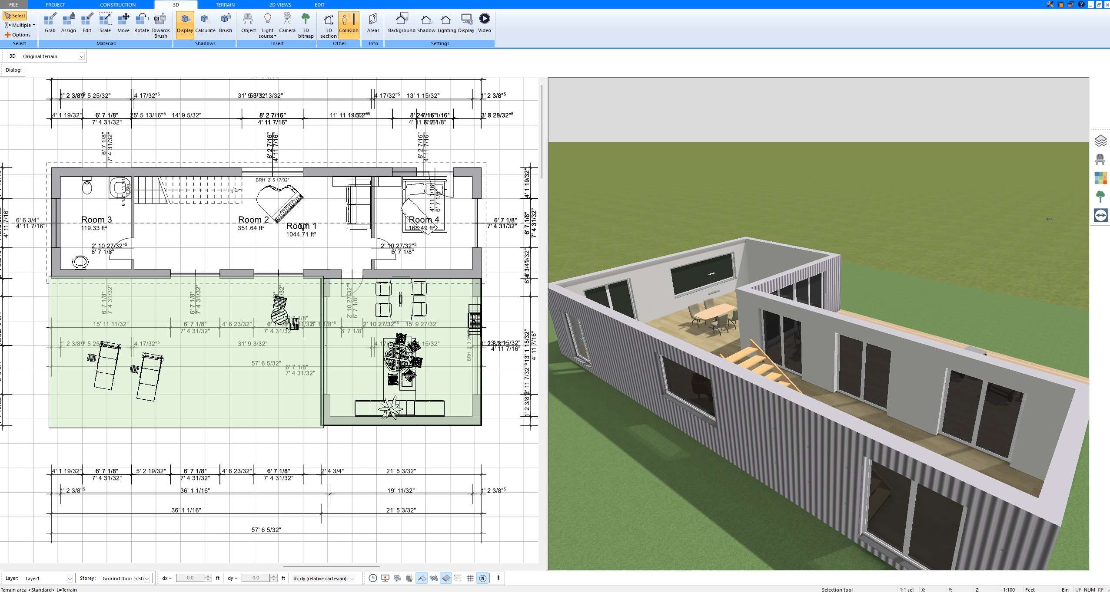Toggle the north N indicator icon

point(482,578)
